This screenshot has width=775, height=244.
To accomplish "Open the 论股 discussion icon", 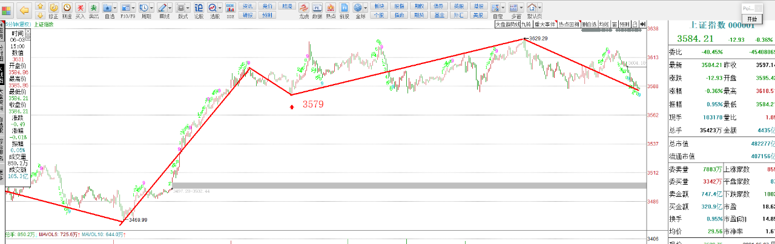I will (x=199, y=10).
